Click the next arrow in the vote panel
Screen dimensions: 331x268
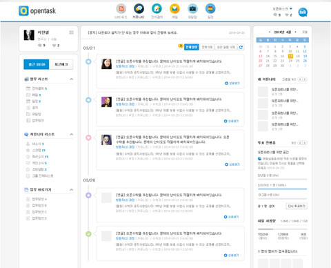pyautogui.click(x=305, y=143)
